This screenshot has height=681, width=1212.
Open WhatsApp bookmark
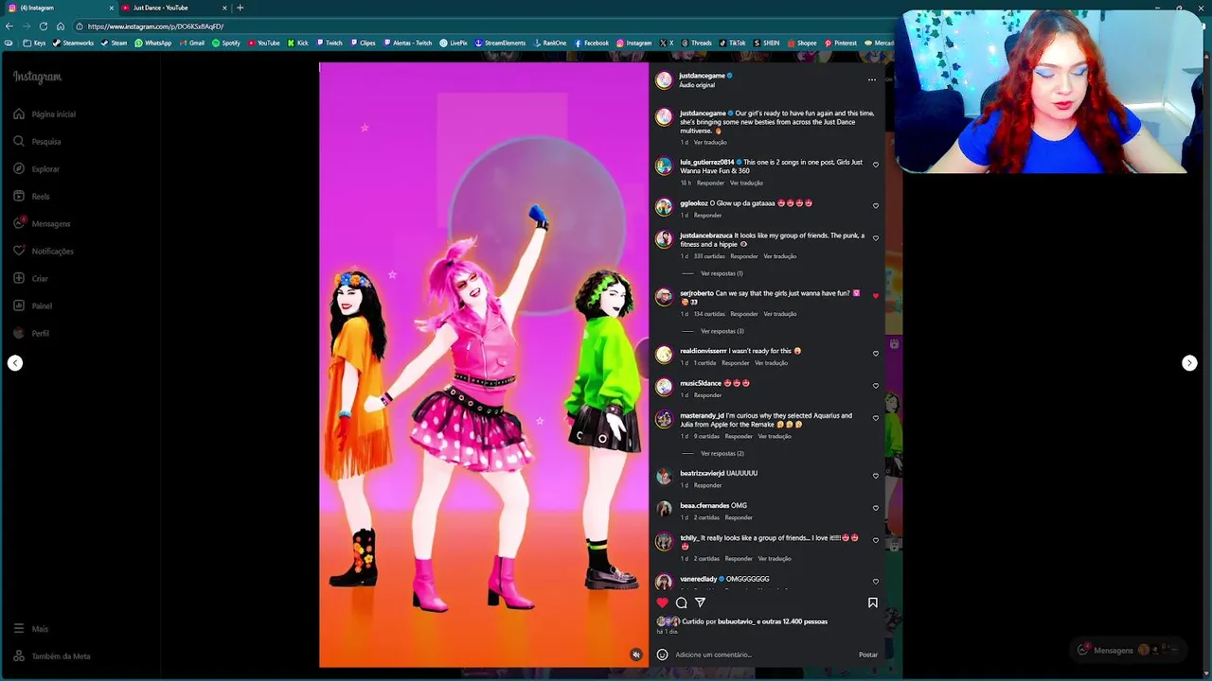point(153,43)
